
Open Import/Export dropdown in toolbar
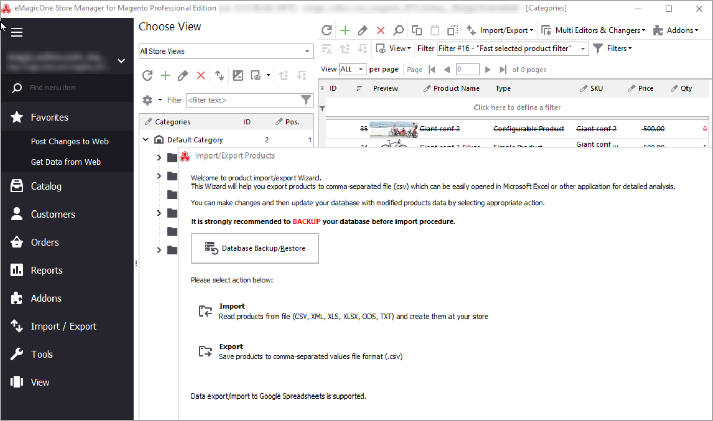click(x=500, y=30)
